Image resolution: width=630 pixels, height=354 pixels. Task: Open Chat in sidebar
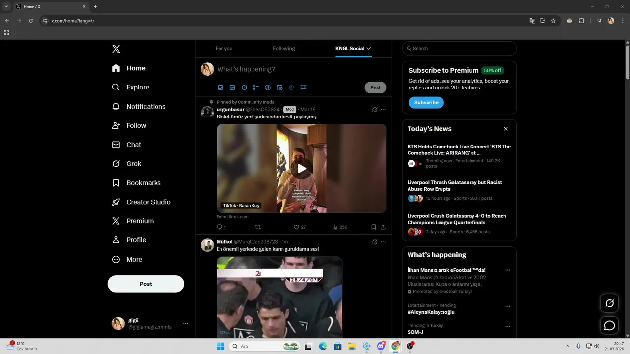click(126, 145)
